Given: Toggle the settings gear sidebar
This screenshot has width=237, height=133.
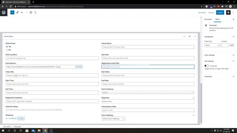Looking at the screenshot, I should click(228, 13).
